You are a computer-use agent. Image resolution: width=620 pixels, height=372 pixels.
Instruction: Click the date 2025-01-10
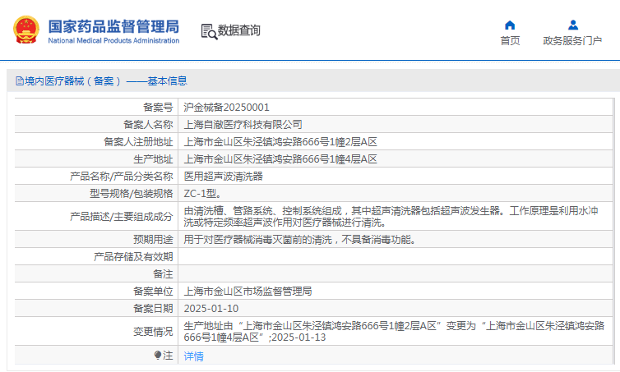[x=211, y=309]
